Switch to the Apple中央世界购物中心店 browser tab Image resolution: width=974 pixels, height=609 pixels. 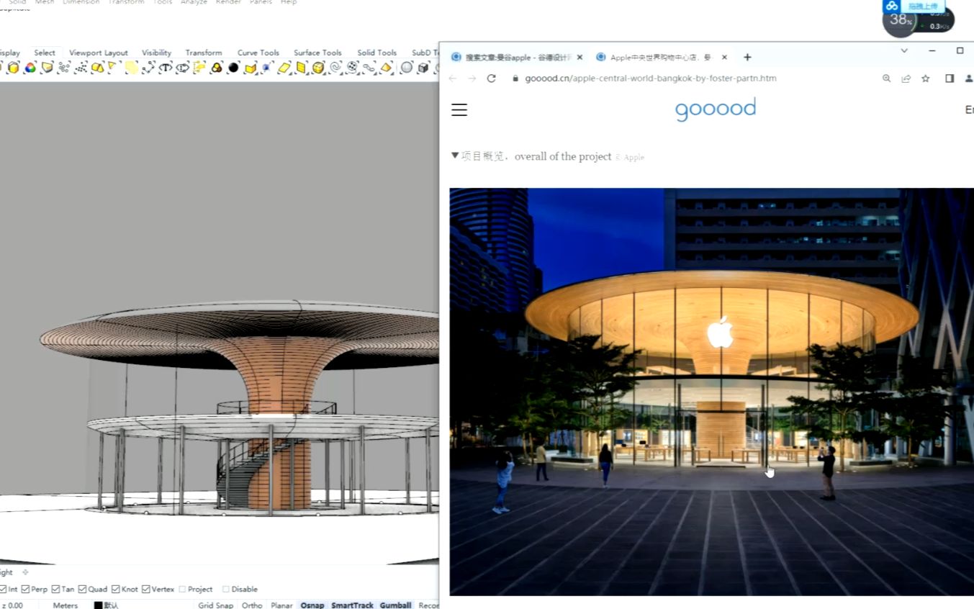(659, 57)
